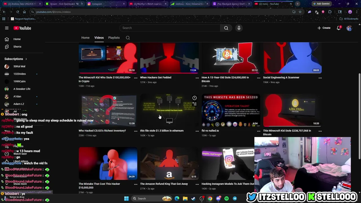Search within the channel using magnifier icon
The width and height of the screenshot is (361, 203).
point(128,38)
